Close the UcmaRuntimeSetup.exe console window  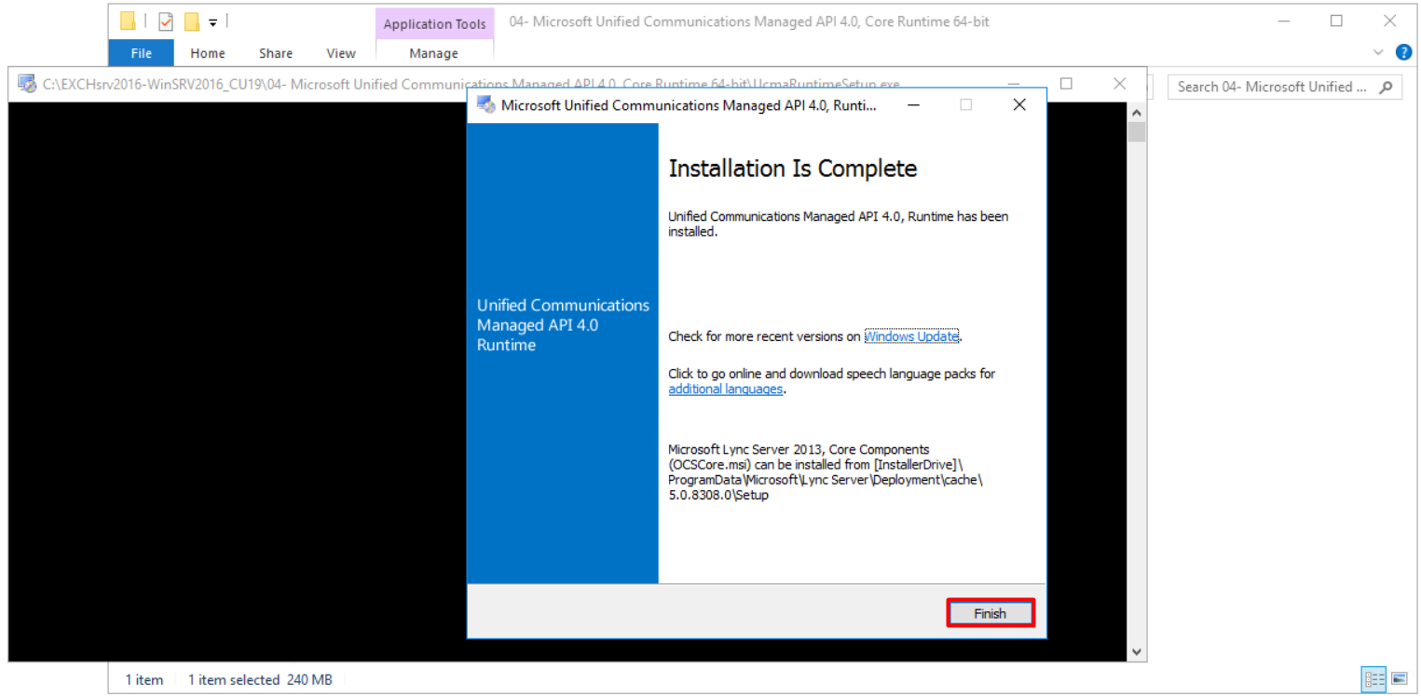[1120, 84]
